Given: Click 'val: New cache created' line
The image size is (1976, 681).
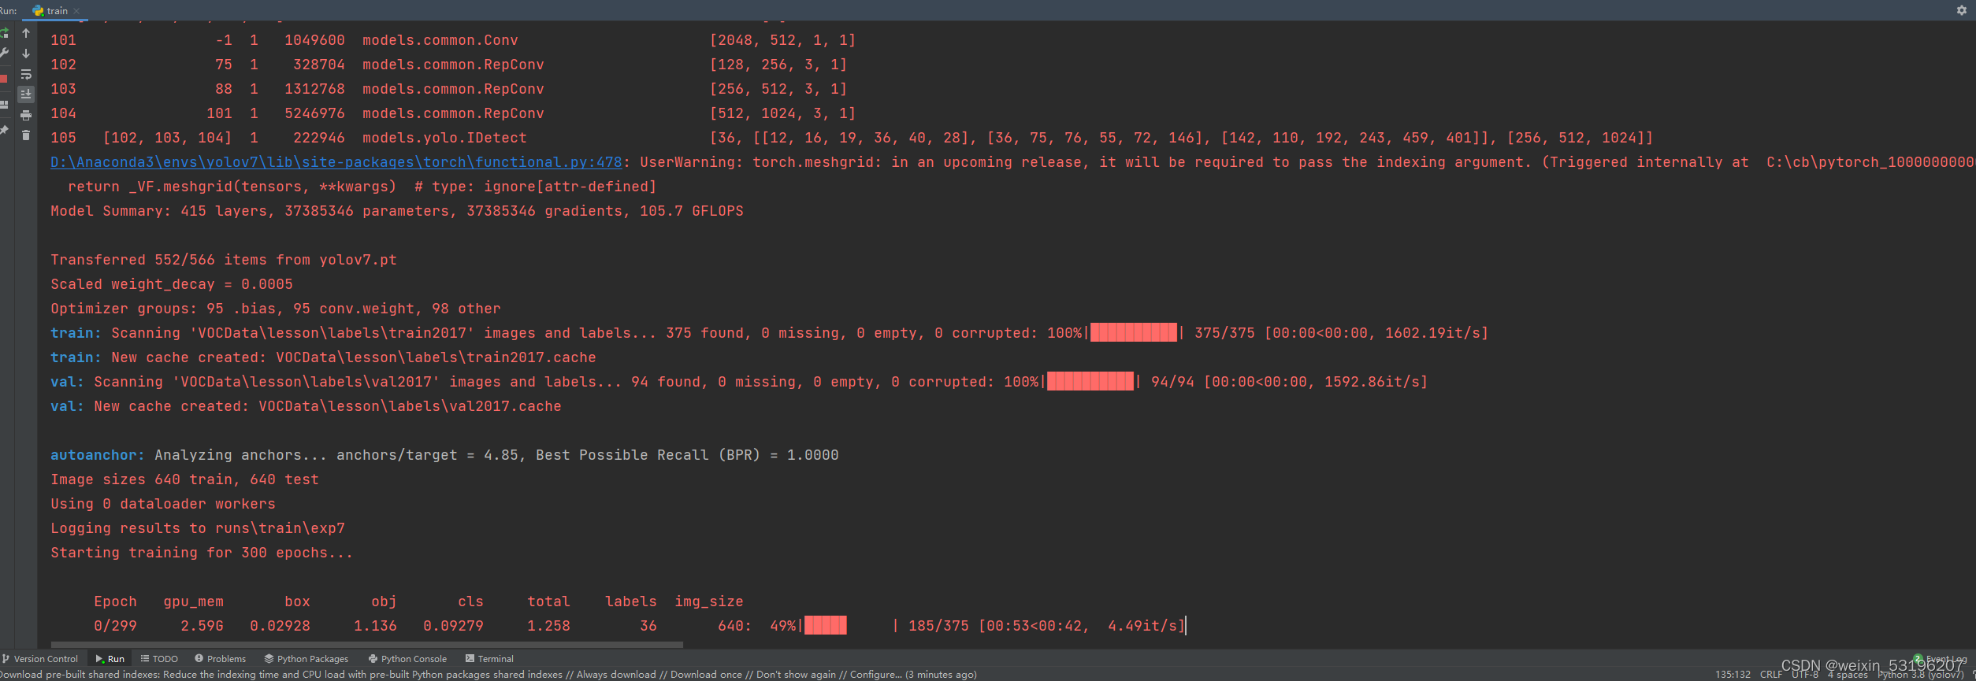Looking at the screenshot, I should (x=306, y=406).
